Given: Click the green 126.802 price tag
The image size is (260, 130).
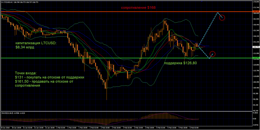Looking at the screenshot, I should pyautogui.click(x=255, y=58).
